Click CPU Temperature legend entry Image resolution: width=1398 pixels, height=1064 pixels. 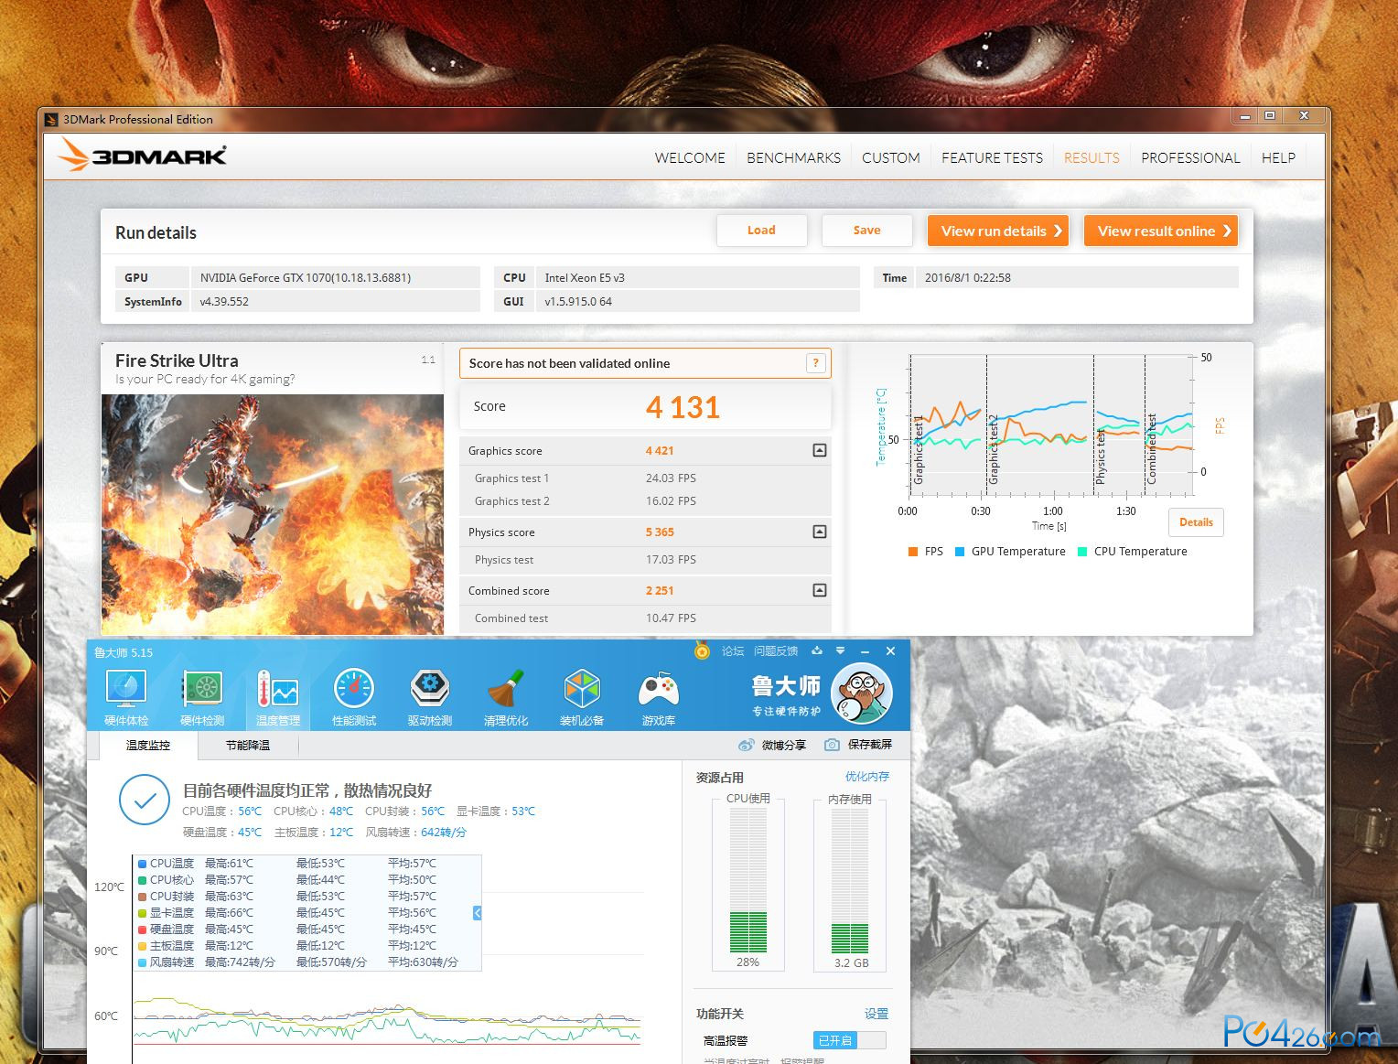pos(1132,552)
